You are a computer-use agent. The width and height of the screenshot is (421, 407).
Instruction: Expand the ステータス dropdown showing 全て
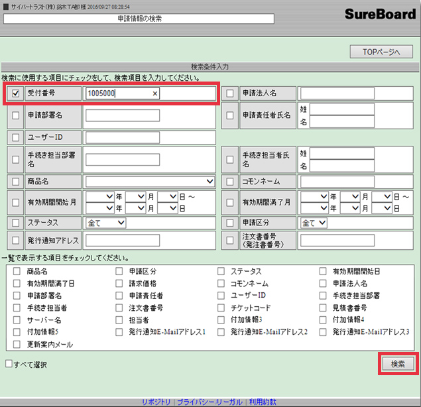105,223
